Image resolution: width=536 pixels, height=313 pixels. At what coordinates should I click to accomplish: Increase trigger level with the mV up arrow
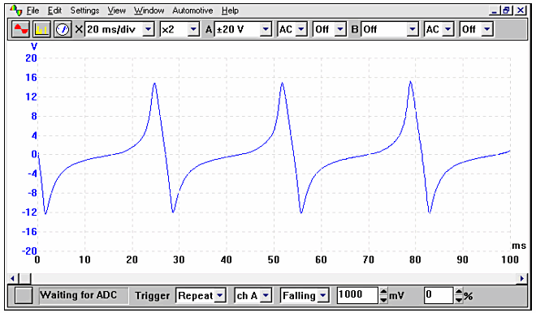[x=383, y=292]
